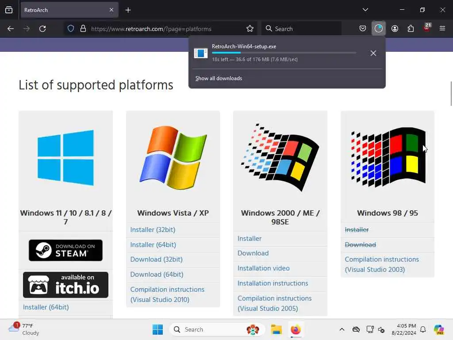Click struck-through Download under Windows 98 / 95
This screenshot has width=453, height=340.
[x=360, y=244]
